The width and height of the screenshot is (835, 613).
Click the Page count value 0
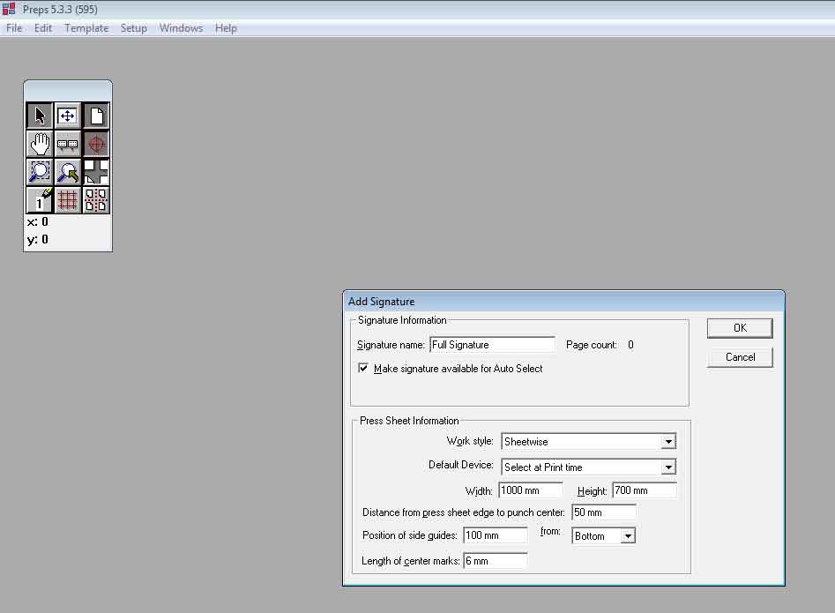[x=630, y=345]
